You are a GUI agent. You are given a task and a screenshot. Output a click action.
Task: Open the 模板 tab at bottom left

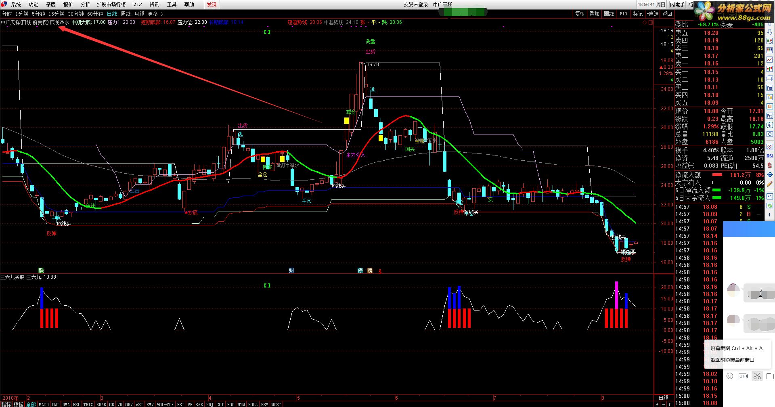click(19, 404)
